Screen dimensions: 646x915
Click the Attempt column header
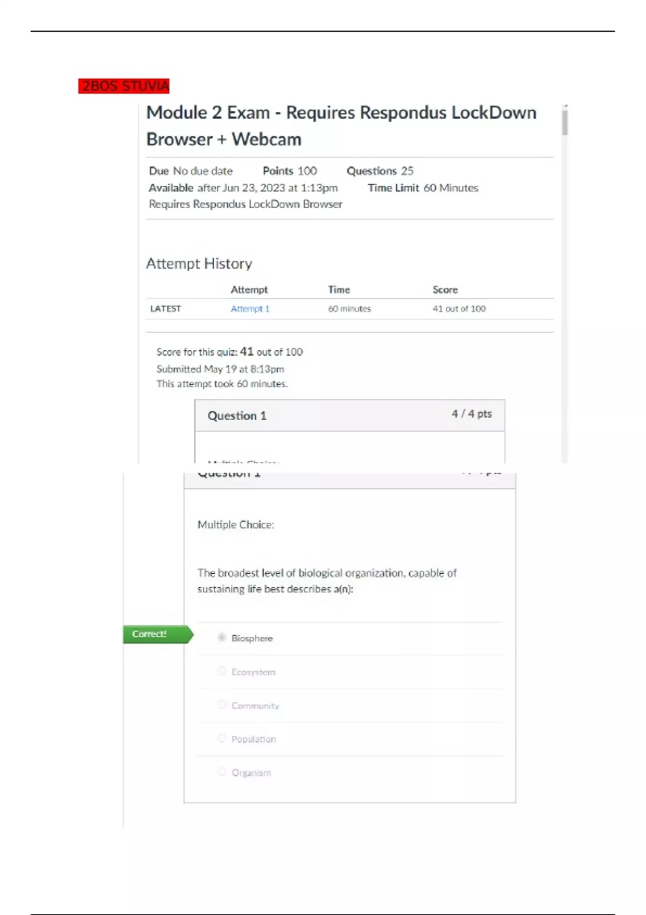(249, 290)
